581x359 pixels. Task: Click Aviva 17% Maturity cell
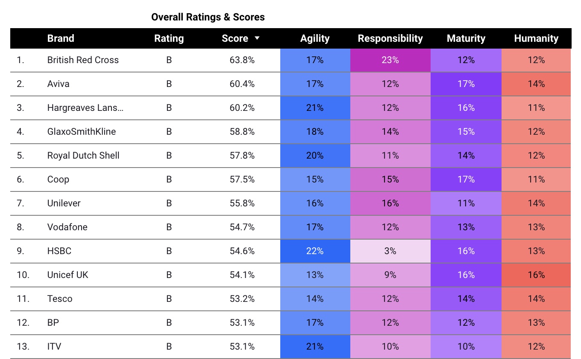pyautogui.click(x=466, y=84)
